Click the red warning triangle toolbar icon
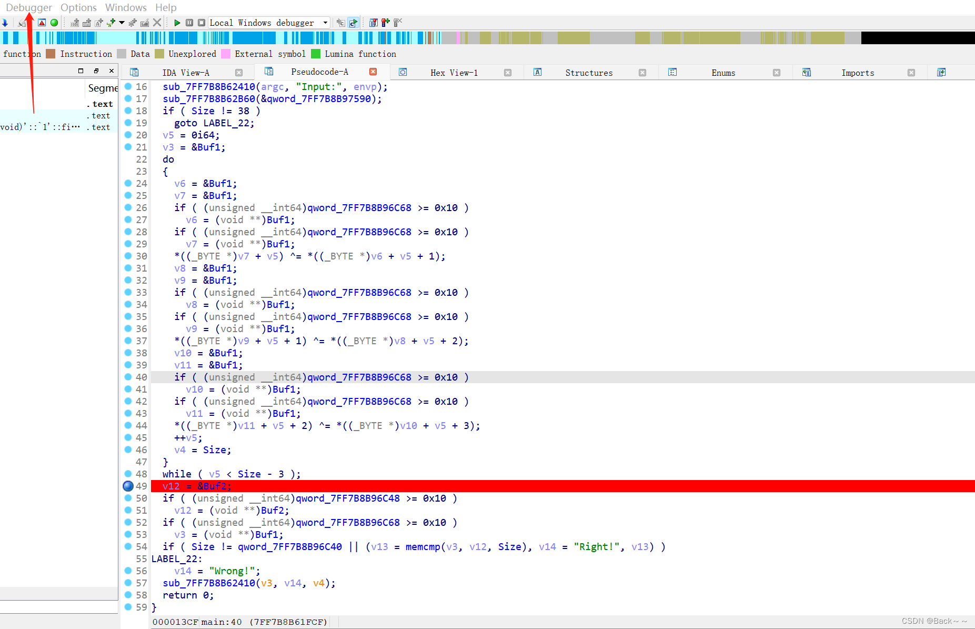Image resolution: width=975 pixels, height=629 pixels. tap(42, 23)
